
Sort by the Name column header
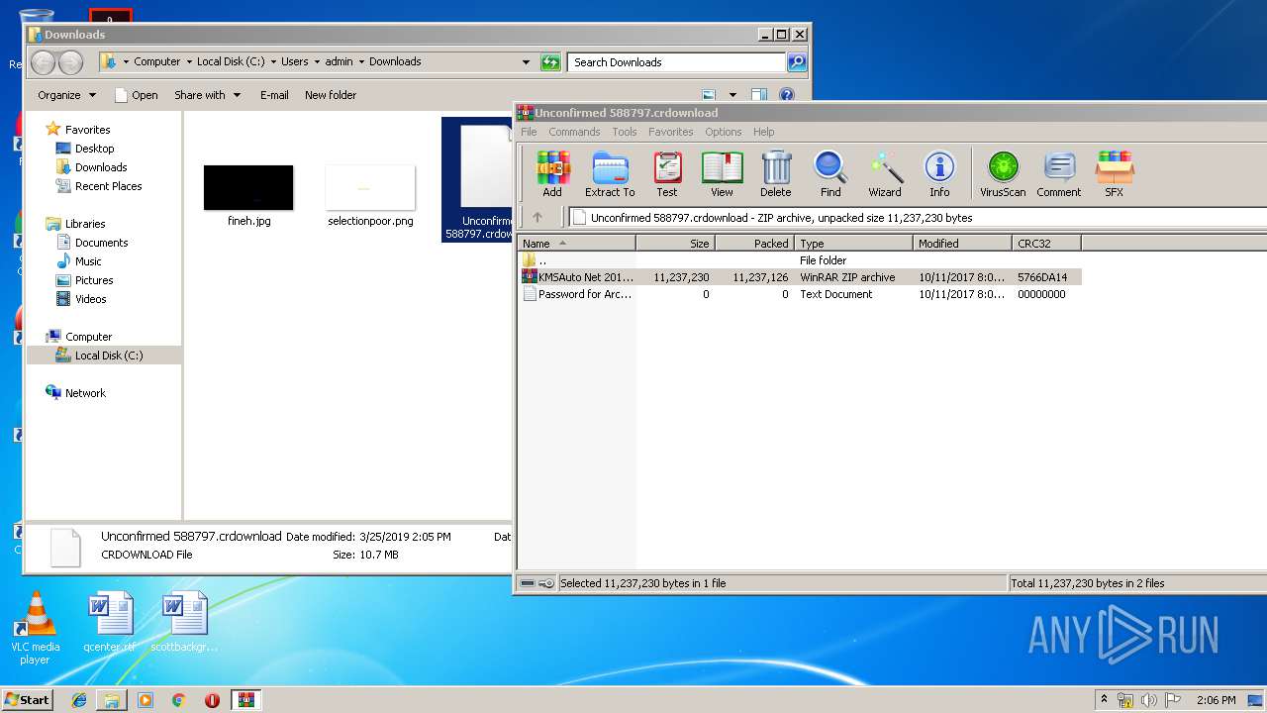(577, 244)
